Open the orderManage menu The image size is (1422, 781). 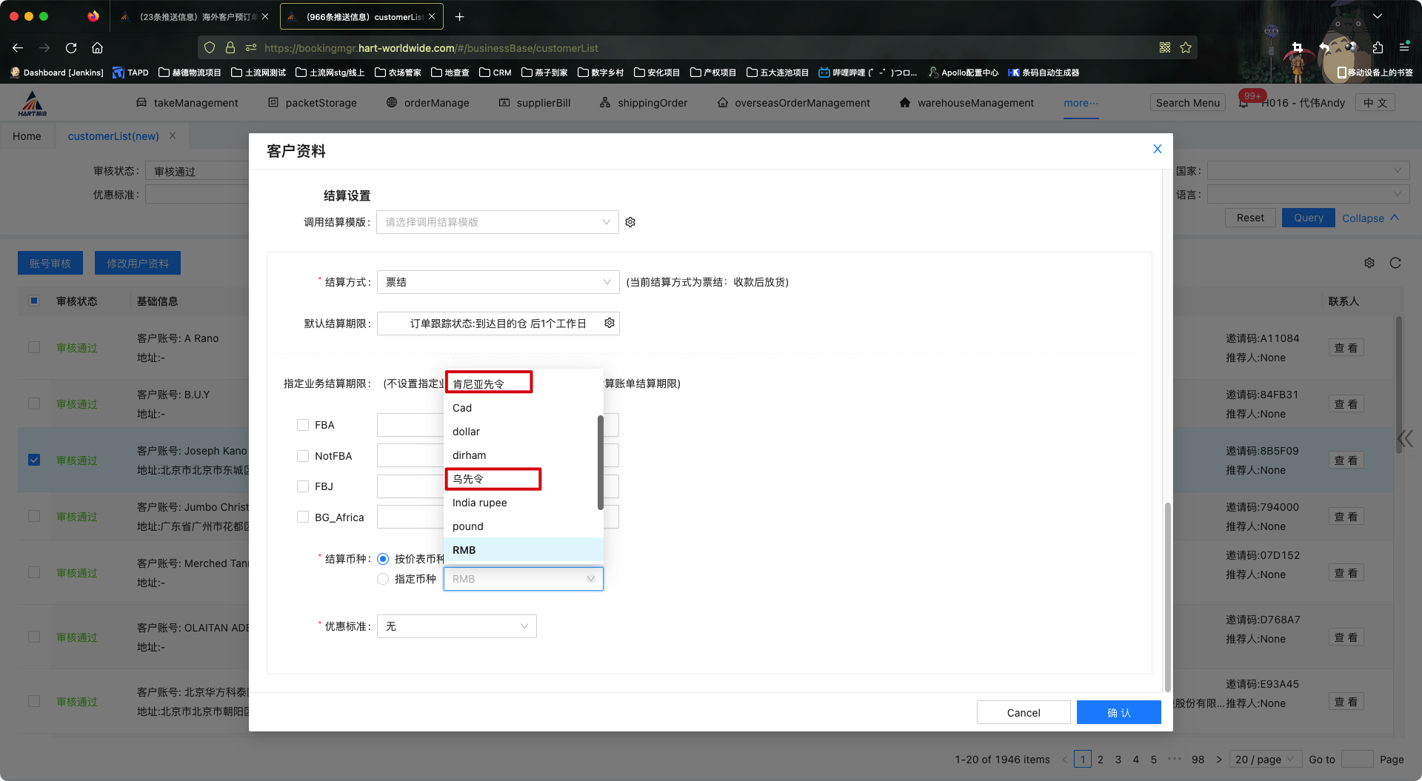coord(428,103)
